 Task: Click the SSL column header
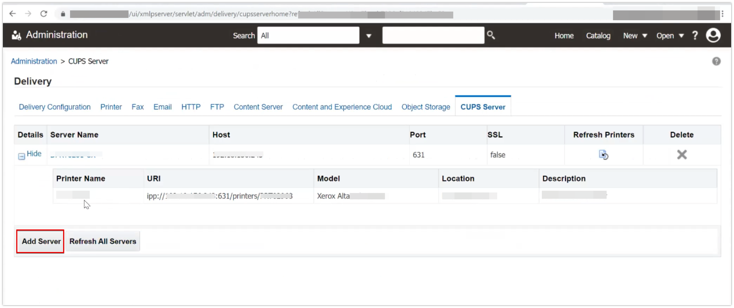(x=495, y=135)
